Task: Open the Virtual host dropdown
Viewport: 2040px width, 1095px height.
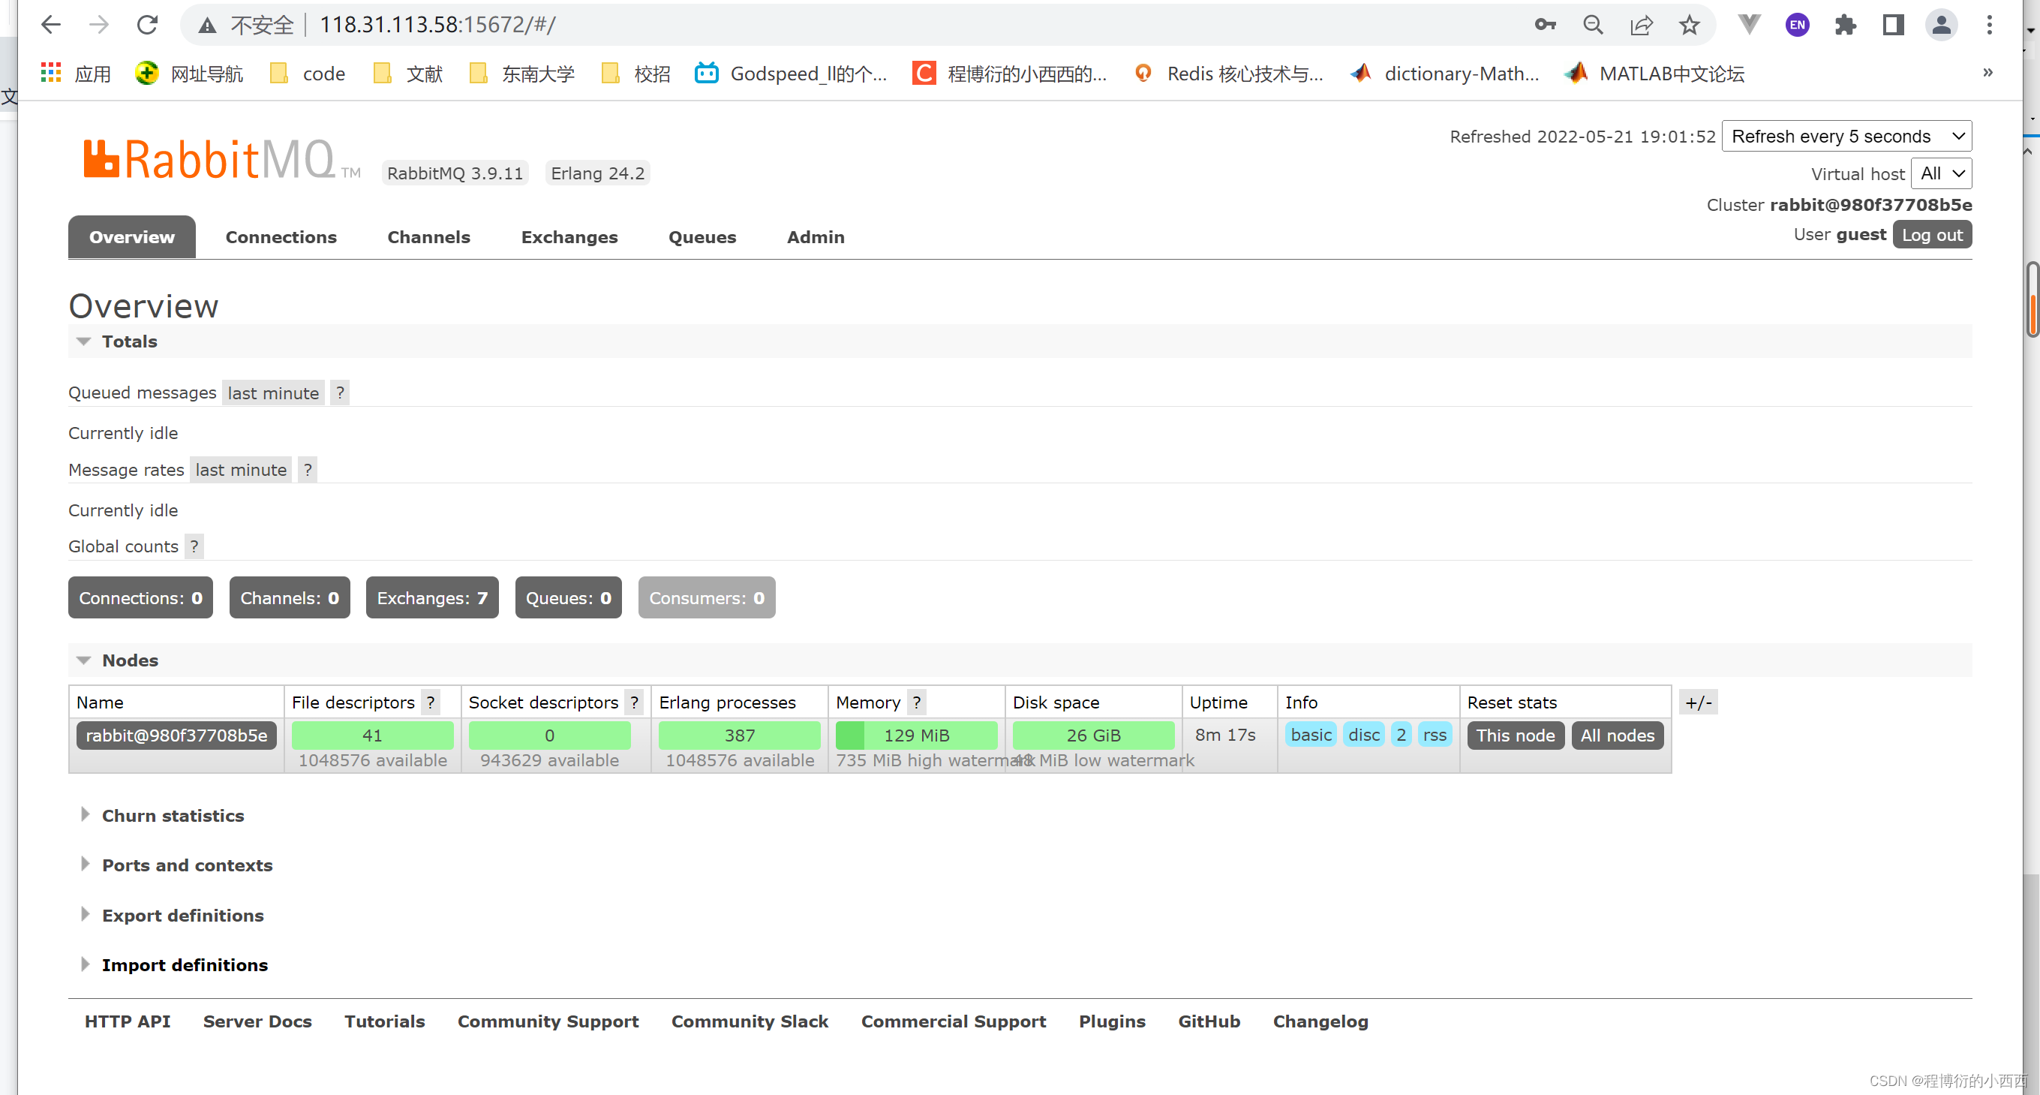Action: (x=1941, y=173)
